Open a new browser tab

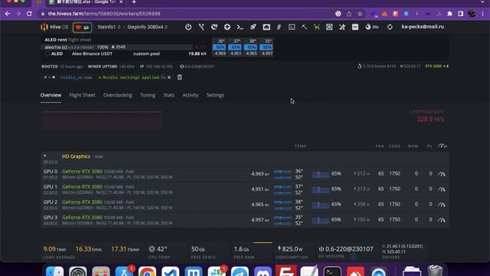point(134,2)
